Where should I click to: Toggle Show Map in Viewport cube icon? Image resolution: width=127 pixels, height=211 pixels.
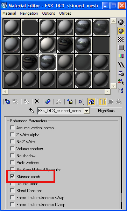pyautogui.click(x=91, y=102)
